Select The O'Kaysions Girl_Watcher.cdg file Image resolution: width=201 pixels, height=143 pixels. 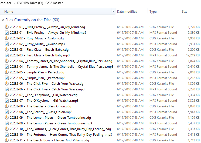point(44,95)
